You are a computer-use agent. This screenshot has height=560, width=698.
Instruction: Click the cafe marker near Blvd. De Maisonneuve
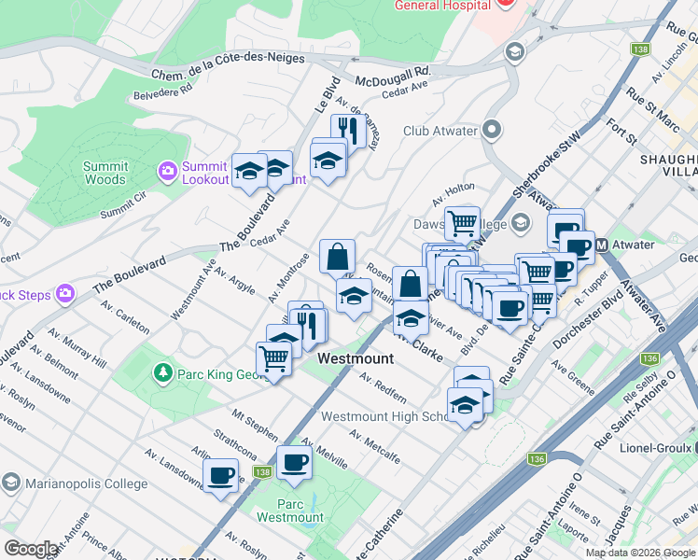click(510, 309)
